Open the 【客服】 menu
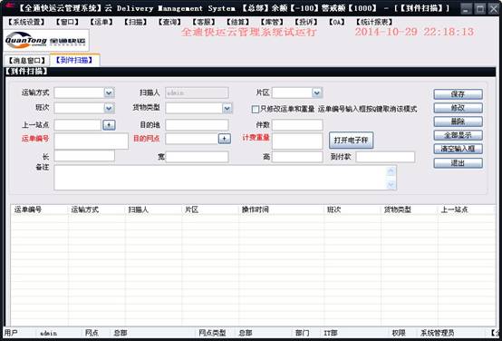The width and height of the screenshot is (502, 341). coord(204,22)
